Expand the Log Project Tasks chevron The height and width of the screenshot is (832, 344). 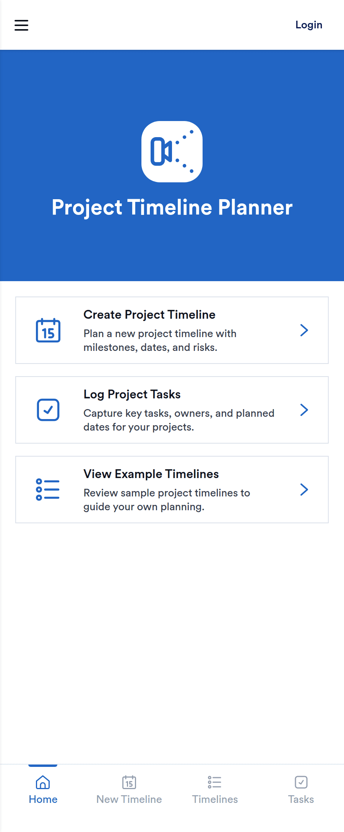point(304,410)
